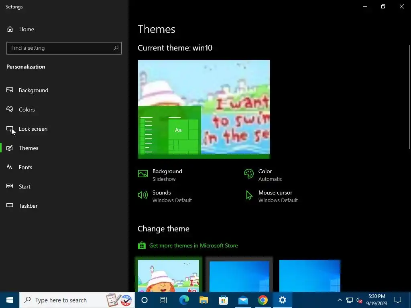
Task: Click the Colors palette icon in sidebar
Action: pyautogui.click(x=10, y=109)
